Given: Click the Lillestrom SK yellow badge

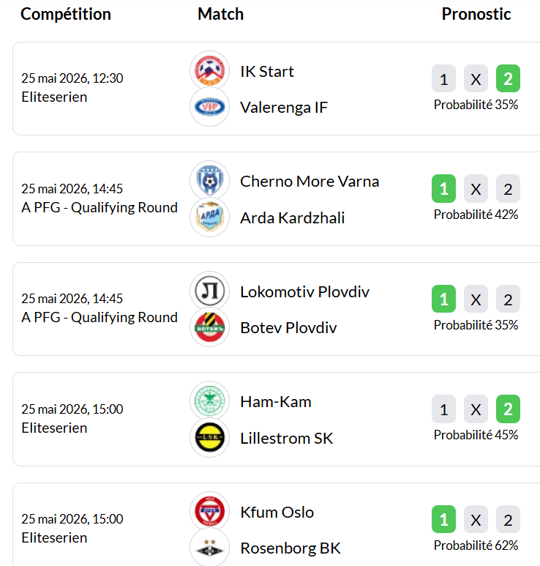Looking at the screenshot, I should click(209, 438).
